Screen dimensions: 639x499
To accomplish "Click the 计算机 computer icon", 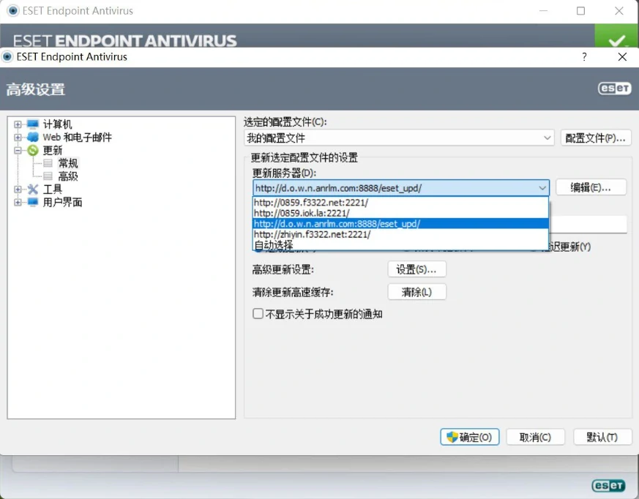I will point(32,124).
